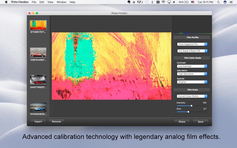Viewport: 237px width, 148px height.
Task: Open the Fuji Superia Reala 100 dropdown
Action: click(x=192, y=51)
